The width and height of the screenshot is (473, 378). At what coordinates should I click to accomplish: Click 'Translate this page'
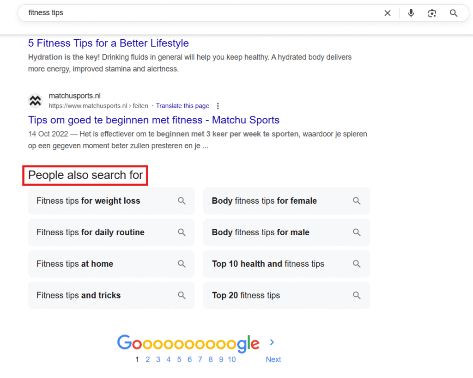[182, 106]
